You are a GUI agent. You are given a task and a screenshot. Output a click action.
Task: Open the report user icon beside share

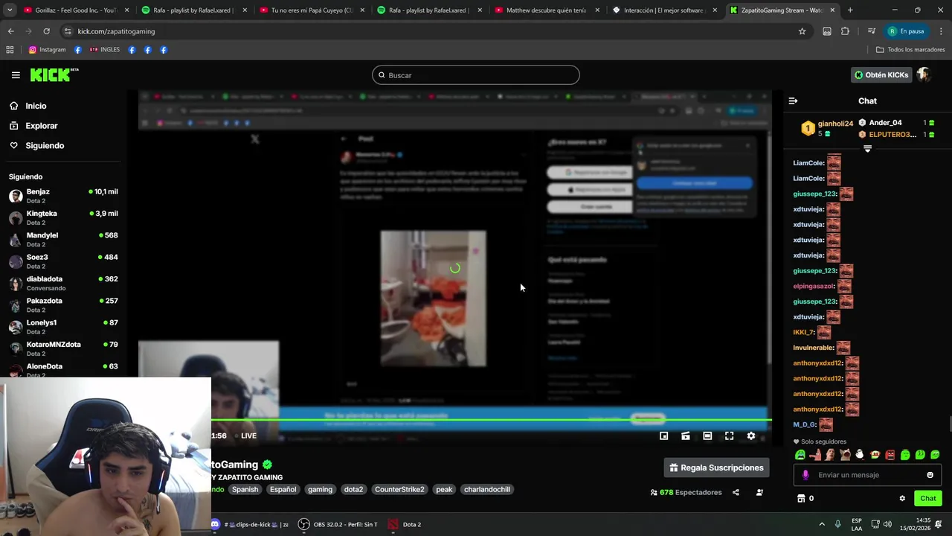coord(759,492)
